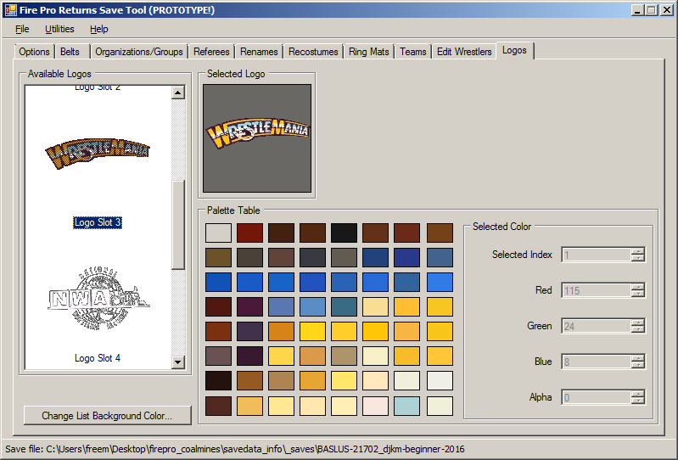Switch to the Recostumes tab
678x460 pixels.
(313, 52)
